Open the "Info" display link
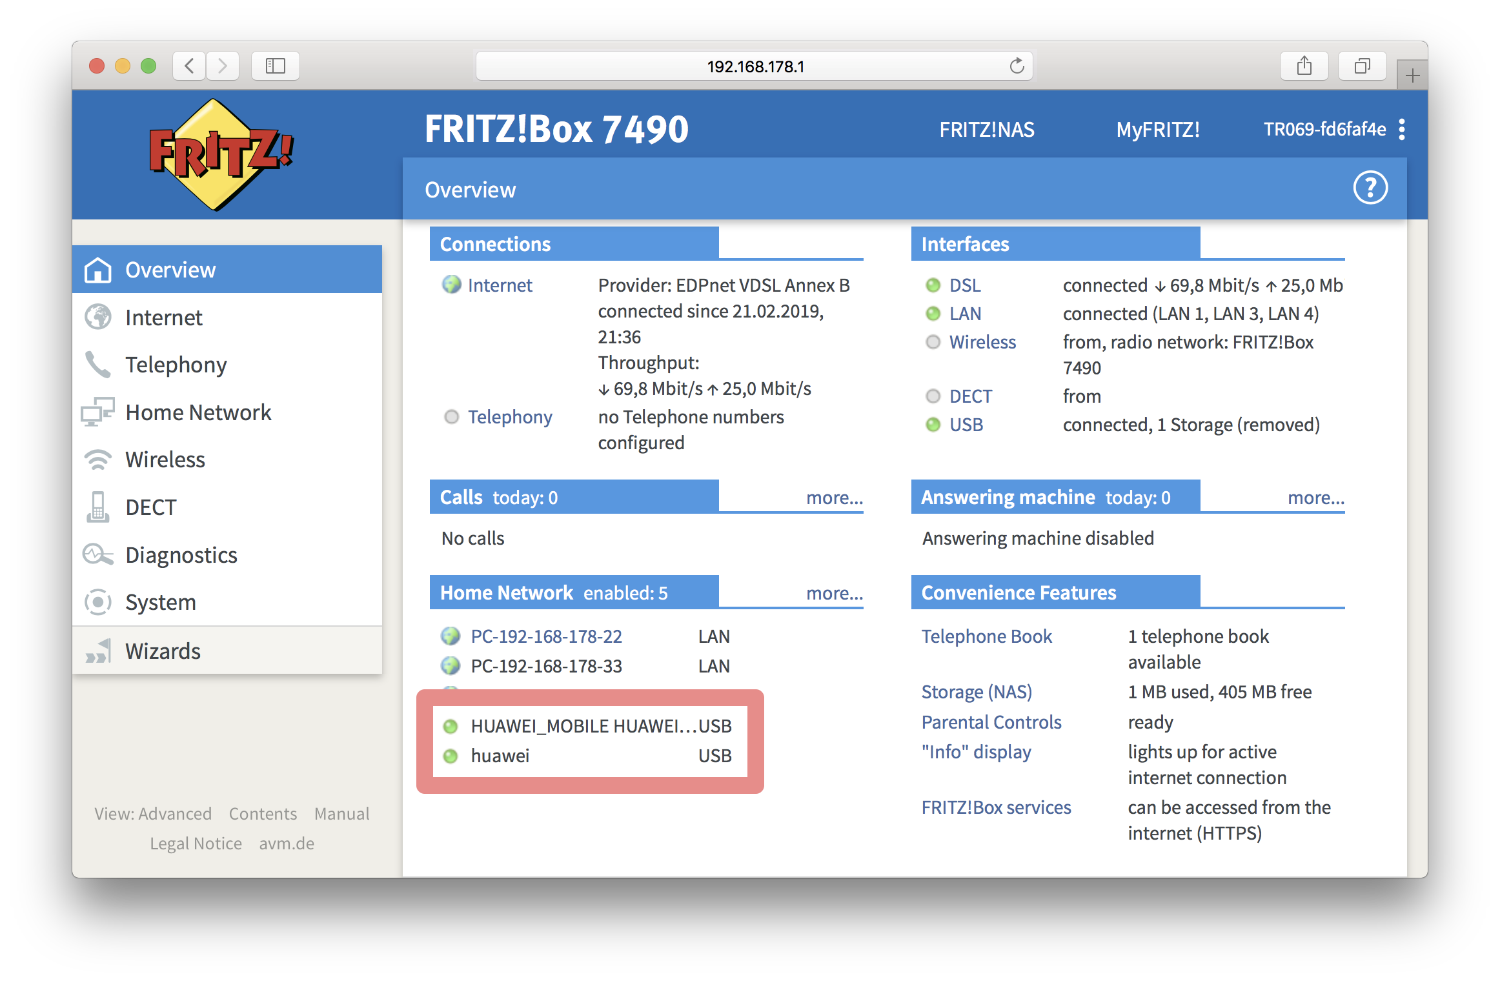The width and height of the screenshot is (1500, 981). coord(976,752)
